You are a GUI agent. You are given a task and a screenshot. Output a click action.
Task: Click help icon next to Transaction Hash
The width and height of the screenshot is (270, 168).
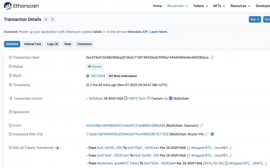click(10, 57)
